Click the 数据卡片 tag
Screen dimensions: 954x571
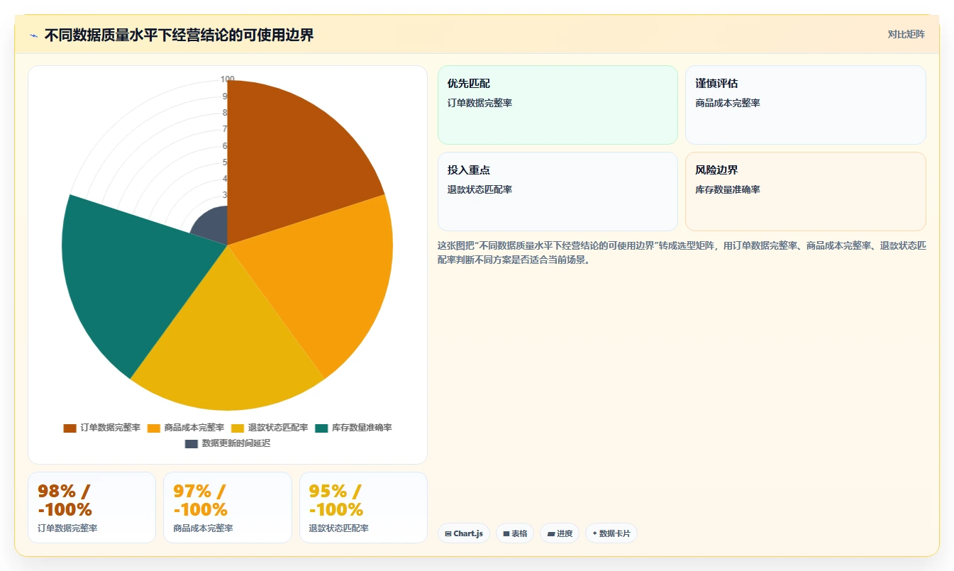click(x=611, y=533)
